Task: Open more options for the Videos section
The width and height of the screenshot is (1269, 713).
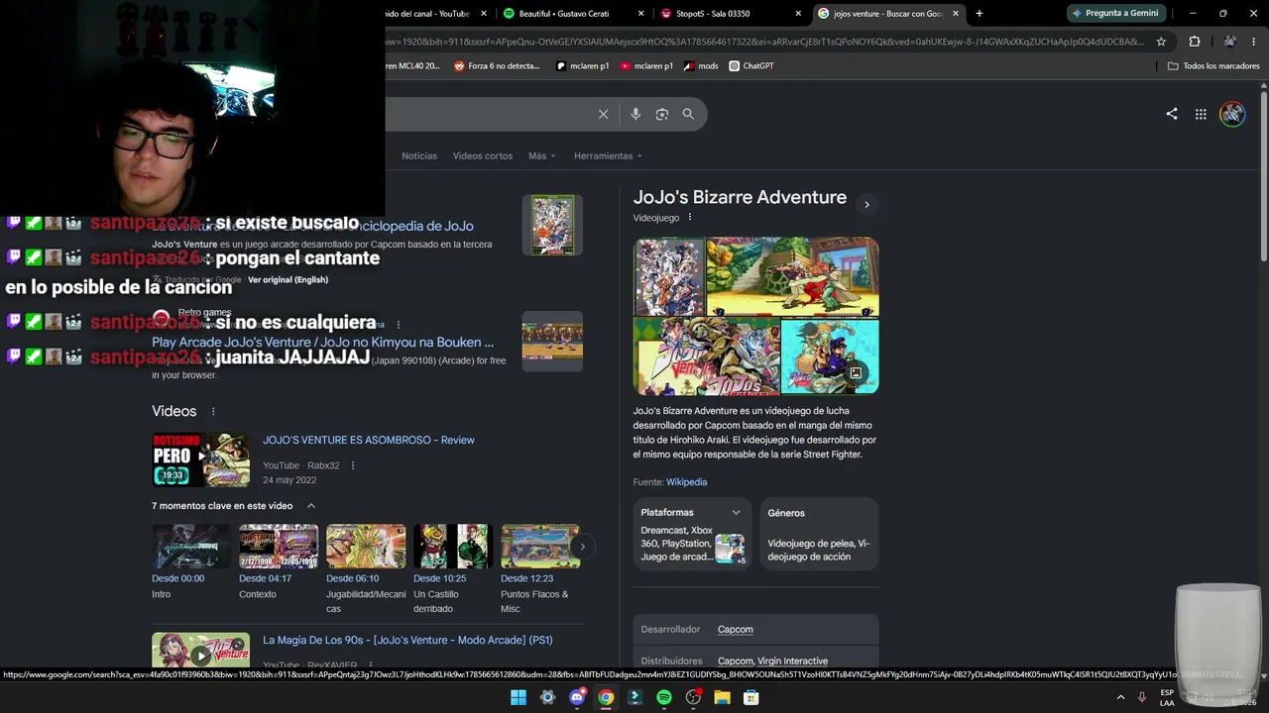Action: click(x=213, y=411)
